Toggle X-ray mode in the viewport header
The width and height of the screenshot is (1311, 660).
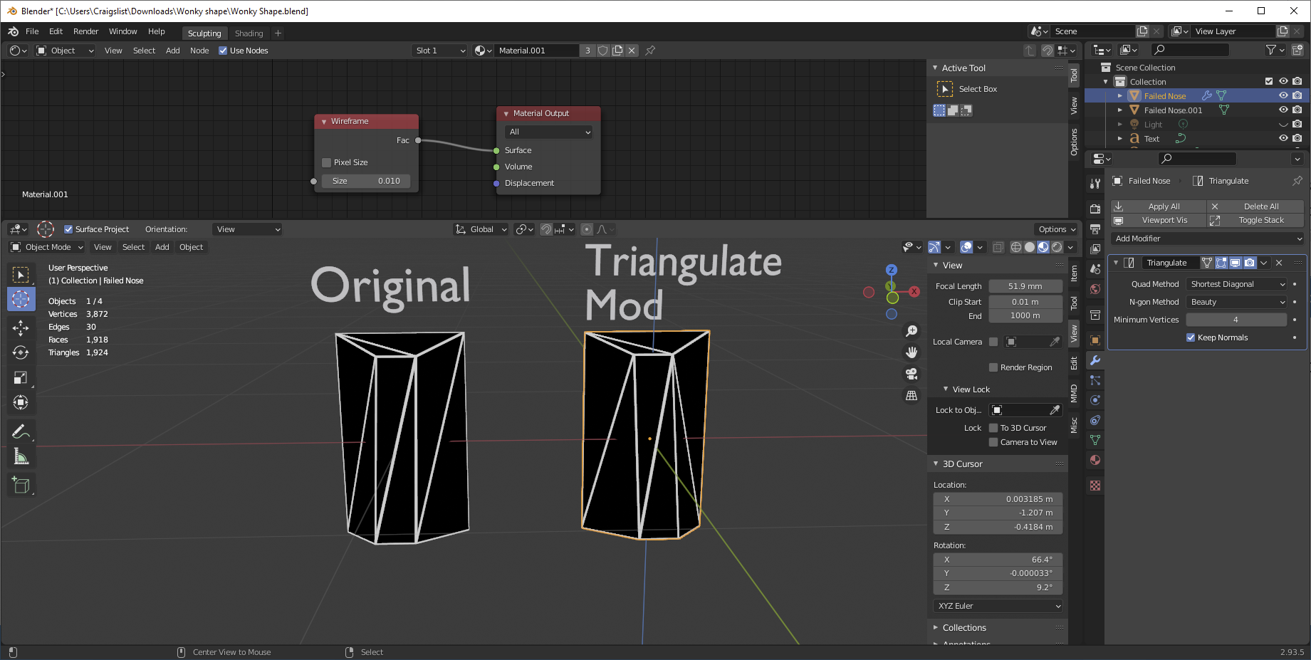[998, 247]
